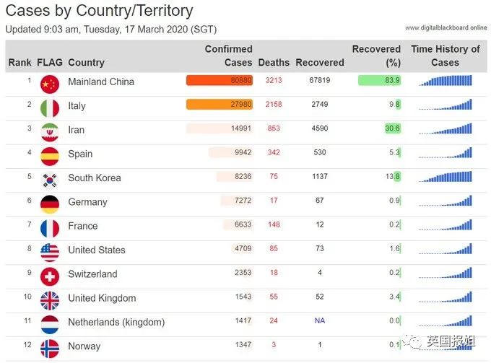
Task: Click the Recovered (%) column header
Action: click(x=376, y=56)
